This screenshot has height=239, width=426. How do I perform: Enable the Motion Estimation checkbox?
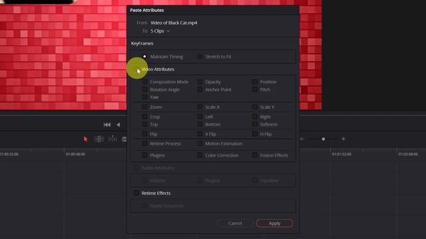coord(200,143)
